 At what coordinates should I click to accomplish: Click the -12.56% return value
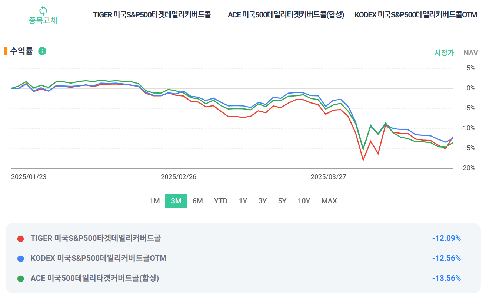point(446,258)
